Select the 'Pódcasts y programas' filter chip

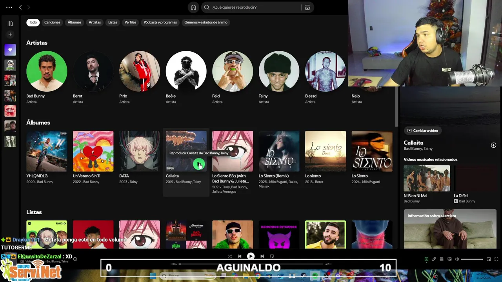(160, 22)
